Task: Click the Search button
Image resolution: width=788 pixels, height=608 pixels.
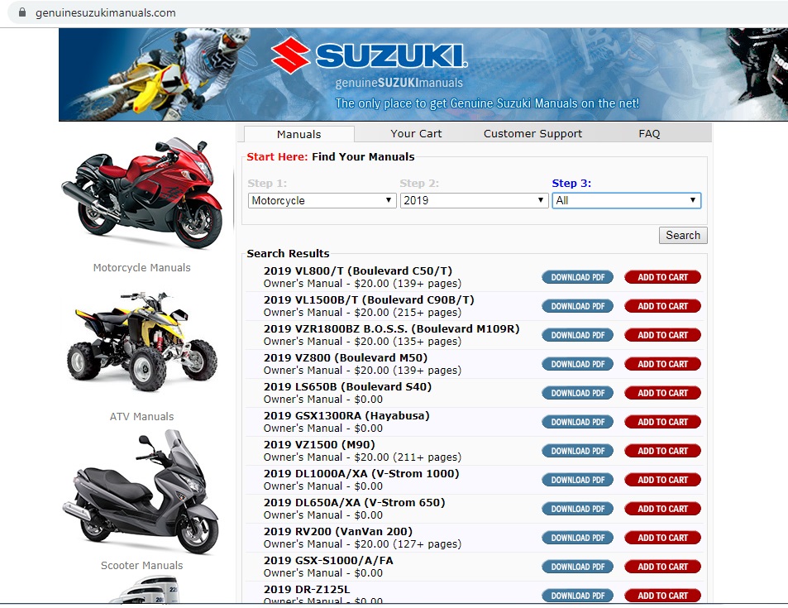Action: click(x=683, y=236)
